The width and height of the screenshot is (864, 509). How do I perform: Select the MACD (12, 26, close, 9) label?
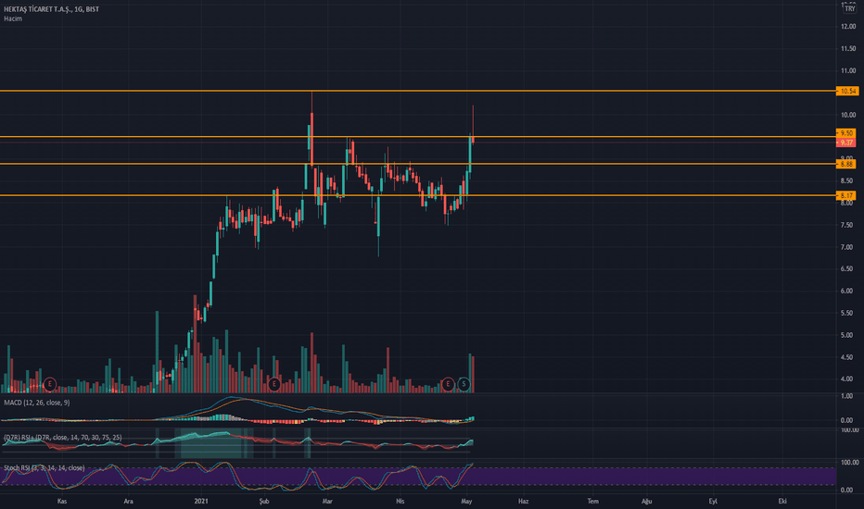point(37,403)
